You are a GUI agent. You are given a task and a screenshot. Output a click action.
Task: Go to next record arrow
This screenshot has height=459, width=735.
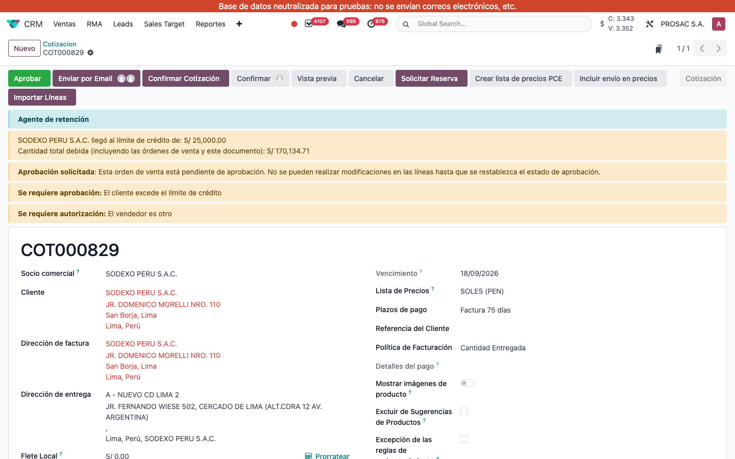[718, 48]
